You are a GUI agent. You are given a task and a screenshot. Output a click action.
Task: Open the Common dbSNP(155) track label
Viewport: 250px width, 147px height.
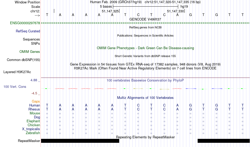point(23,60)
